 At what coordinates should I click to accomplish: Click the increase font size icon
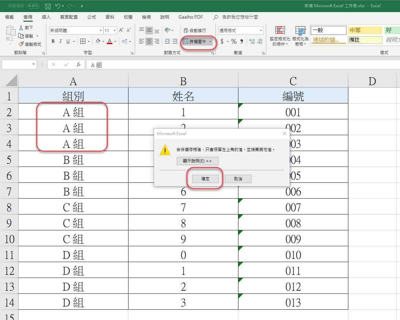click(122, 30)
